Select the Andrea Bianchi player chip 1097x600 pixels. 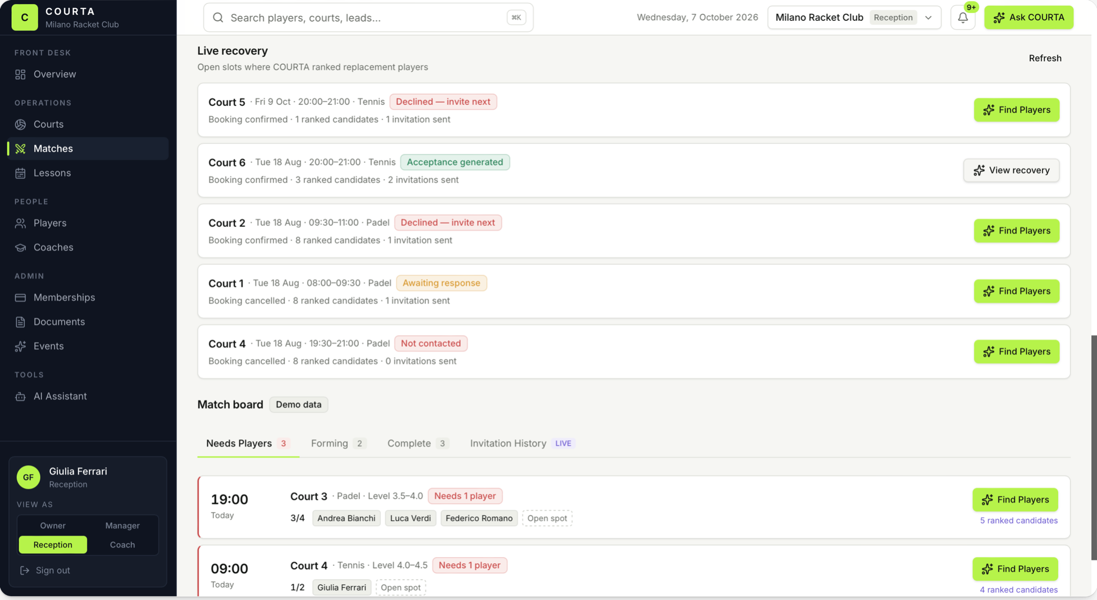pyautogui.click(x=346, y=518)
